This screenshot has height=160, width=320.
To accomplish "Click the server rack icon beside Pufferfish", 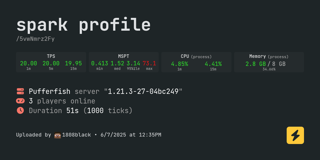I will coord(20,91).
